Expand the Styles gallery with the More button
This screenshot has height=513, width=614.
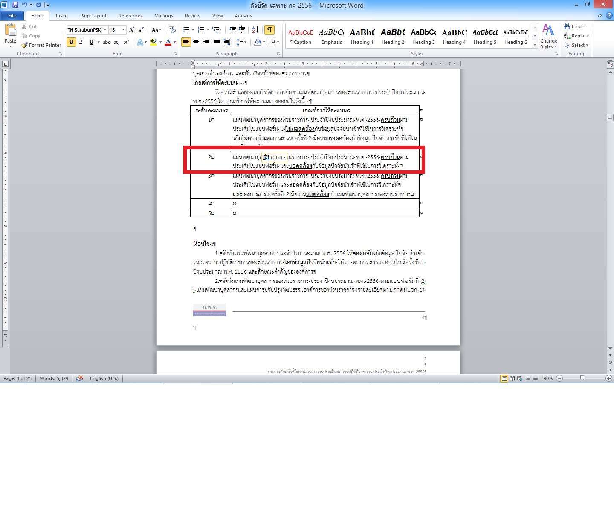[535, 45]
